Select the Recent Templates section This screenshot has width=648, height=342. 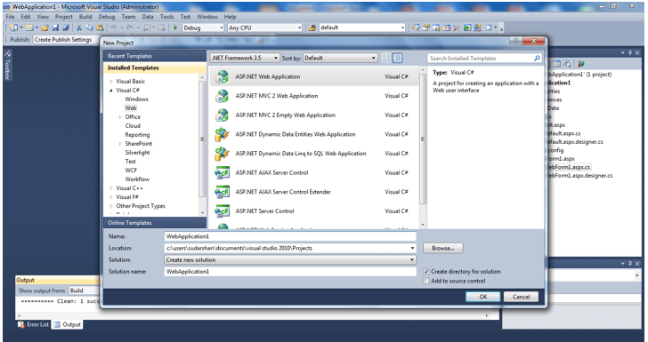tap(155, 56)
